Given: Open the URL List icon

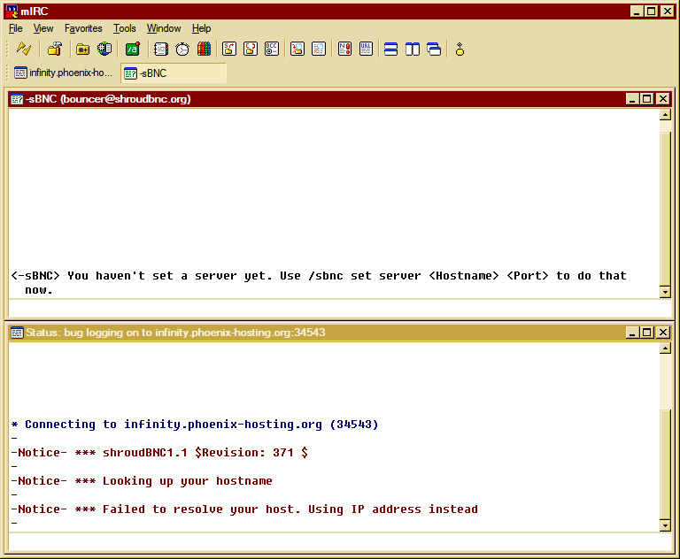Looking at the screenshot, I should click(x=366, y=49).
